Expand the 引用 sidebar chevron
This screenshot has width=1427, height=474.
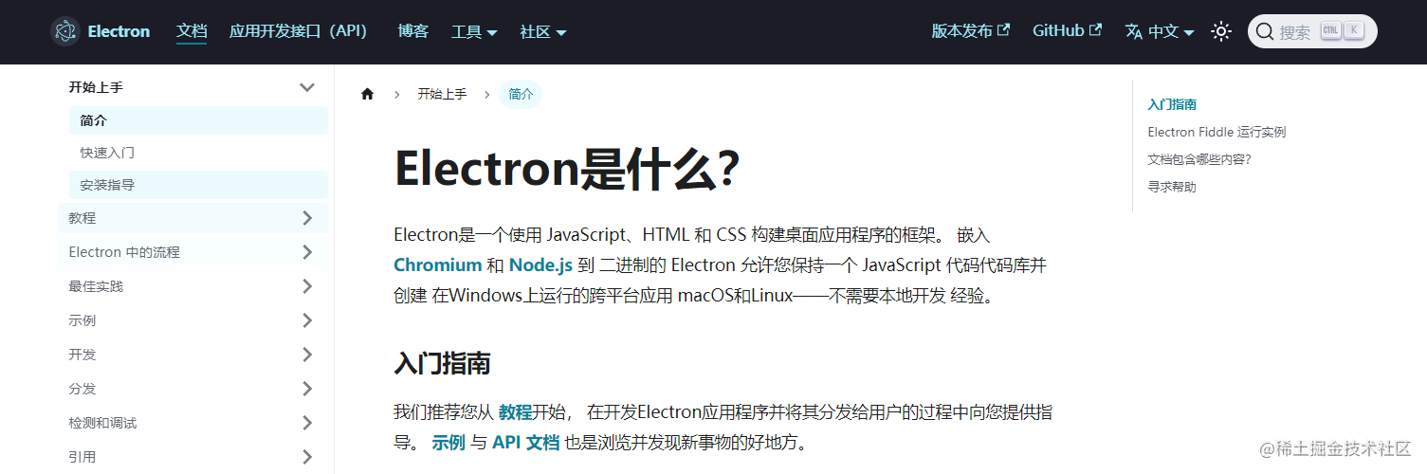pos(307,457)
